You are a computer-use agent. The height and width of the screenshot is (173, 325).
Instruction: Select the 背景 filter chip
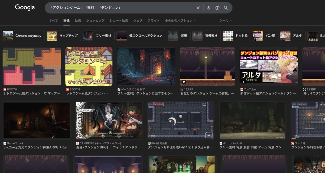(179, 36)
